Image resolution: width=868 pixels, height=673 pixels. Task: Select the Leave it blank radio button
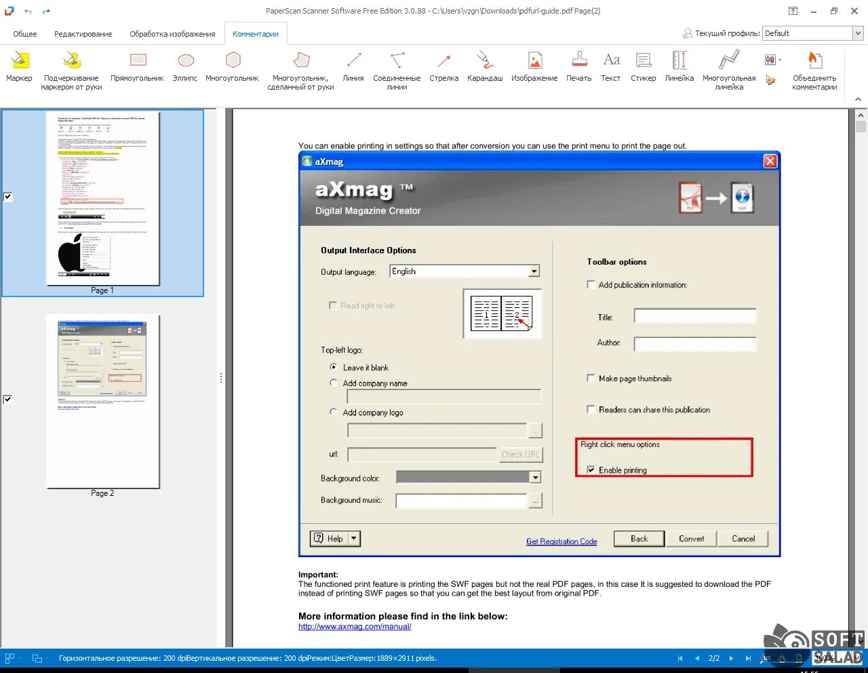pyautogui.click(x=333, y=367)
